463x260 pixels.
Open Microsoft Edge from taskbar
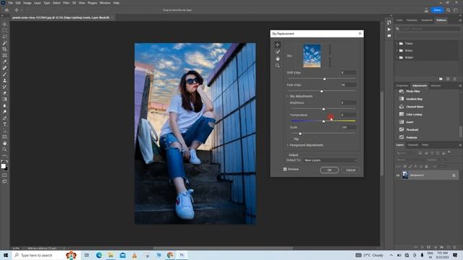coord(98,255)
